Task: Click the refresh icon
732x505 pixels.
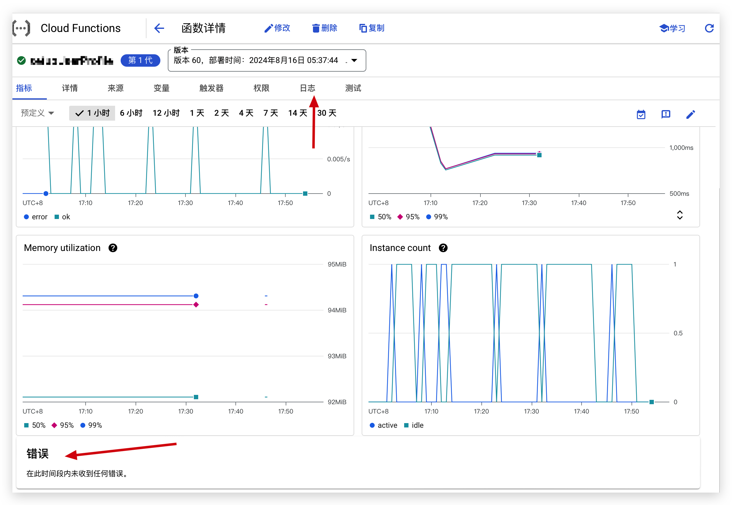Action: pos(709,28)
